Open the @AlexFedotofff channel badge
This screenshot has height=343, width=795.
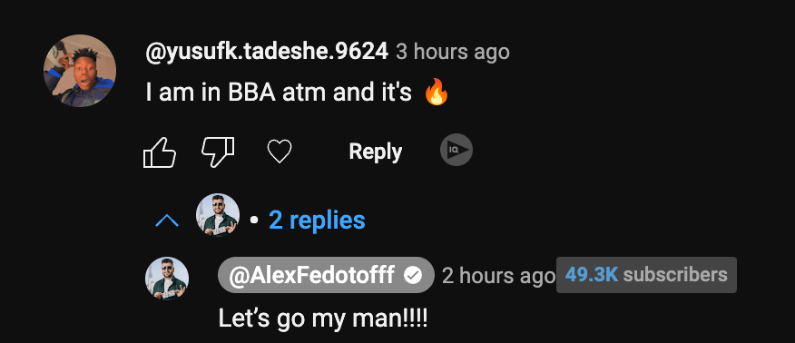(x=326, y=275)
